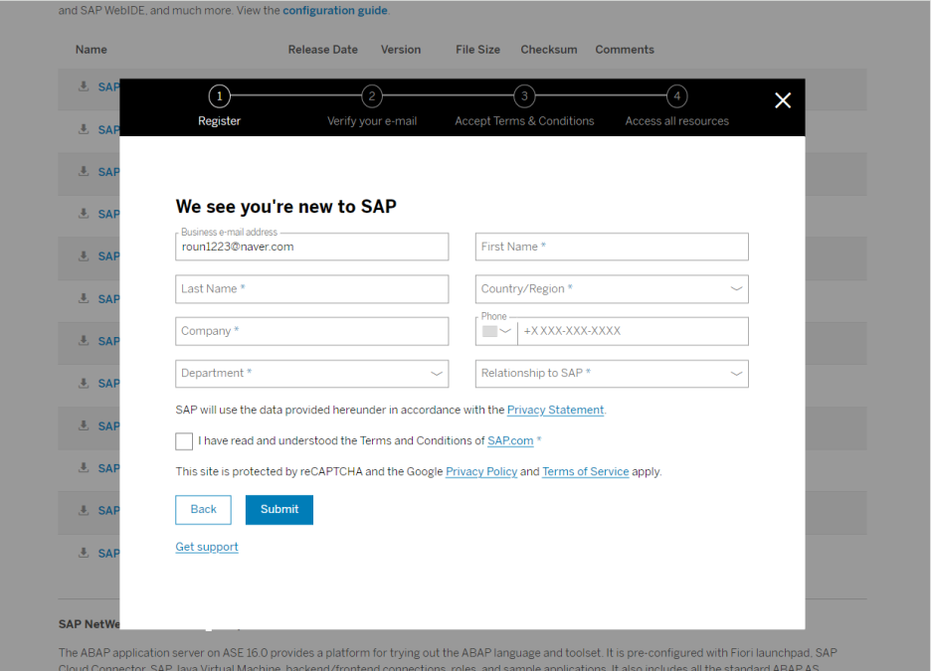Click the Back button
931x671 pixels.
tap(203, 510)
